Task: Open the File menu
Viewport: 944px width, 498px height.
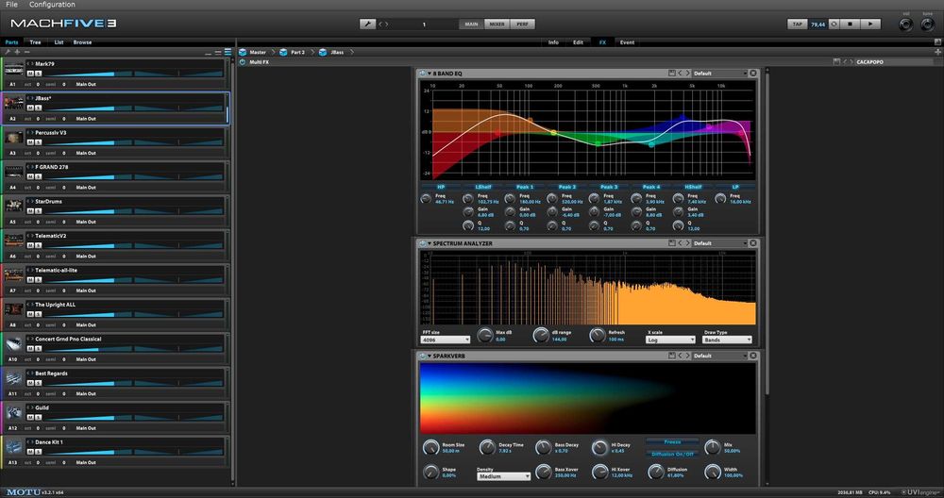Action: [x=12, y=4]
